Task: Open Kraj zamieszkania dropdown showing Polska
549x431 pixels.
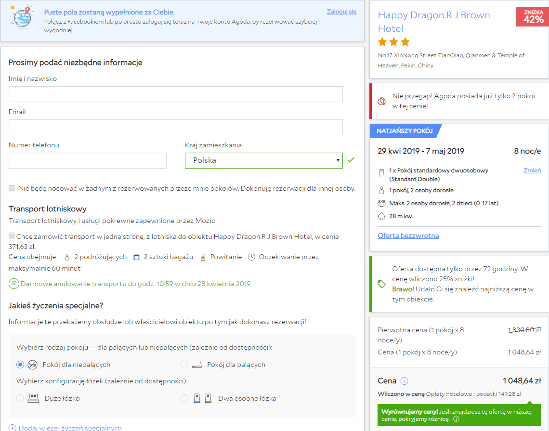Action: (x=263, y=160)
